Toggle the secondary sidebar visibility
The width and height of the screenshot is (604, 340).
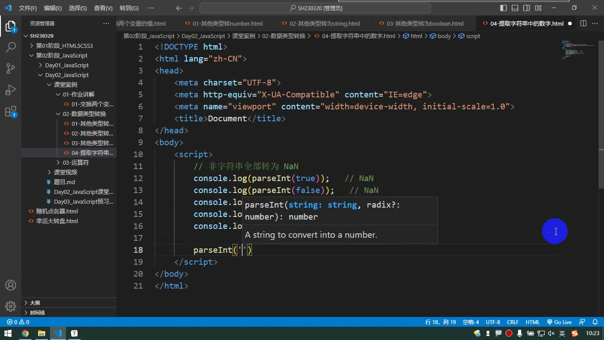[527, 8]
